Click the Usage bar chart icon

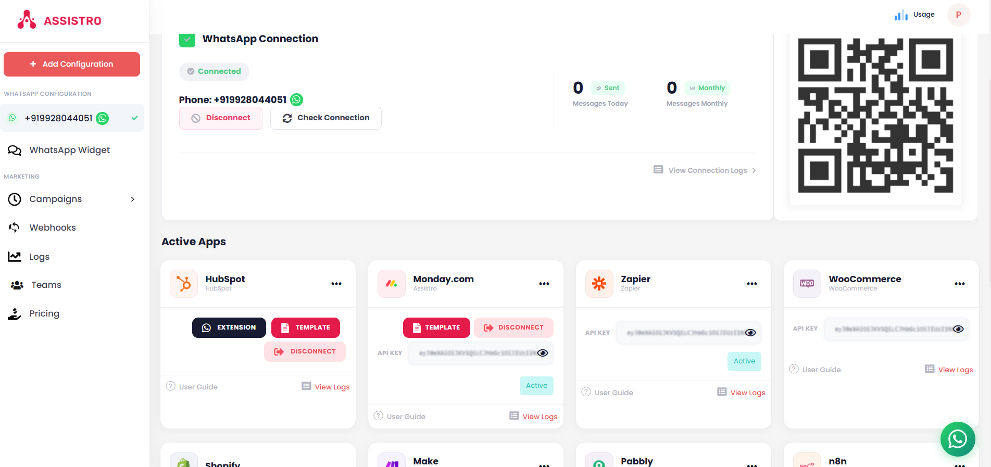tap(900, 15)
